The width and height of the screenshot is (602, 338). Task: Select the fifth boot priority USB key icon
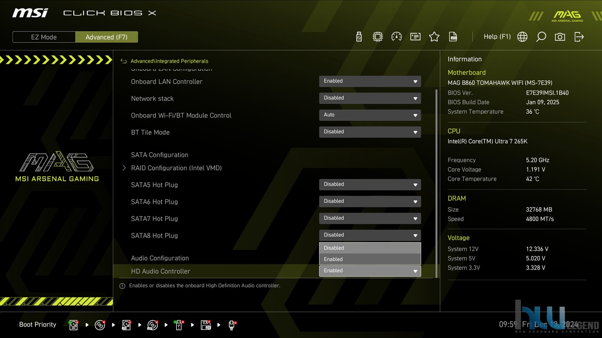179,325
